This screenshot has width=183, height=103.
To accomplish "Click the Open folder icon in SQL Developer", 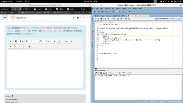I will pyautogui.click(x=97, y=11).
